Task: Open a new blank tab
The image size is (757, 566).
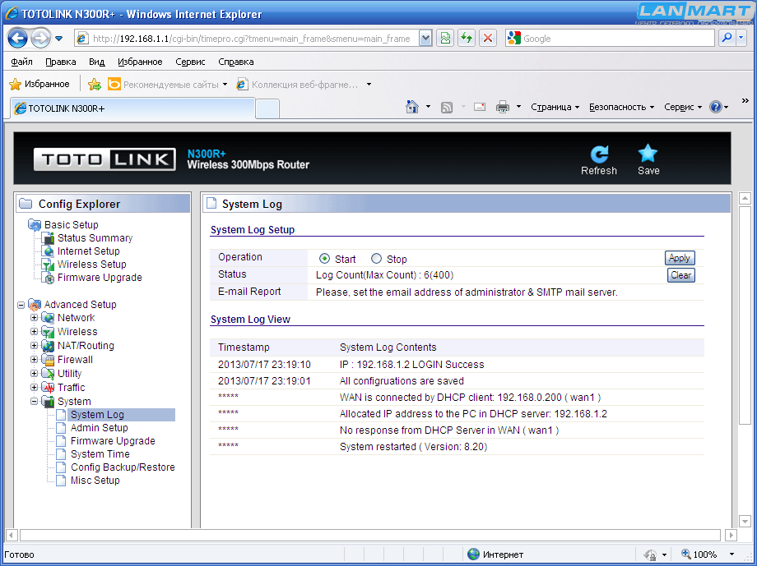Action: (x=267, y=109)
